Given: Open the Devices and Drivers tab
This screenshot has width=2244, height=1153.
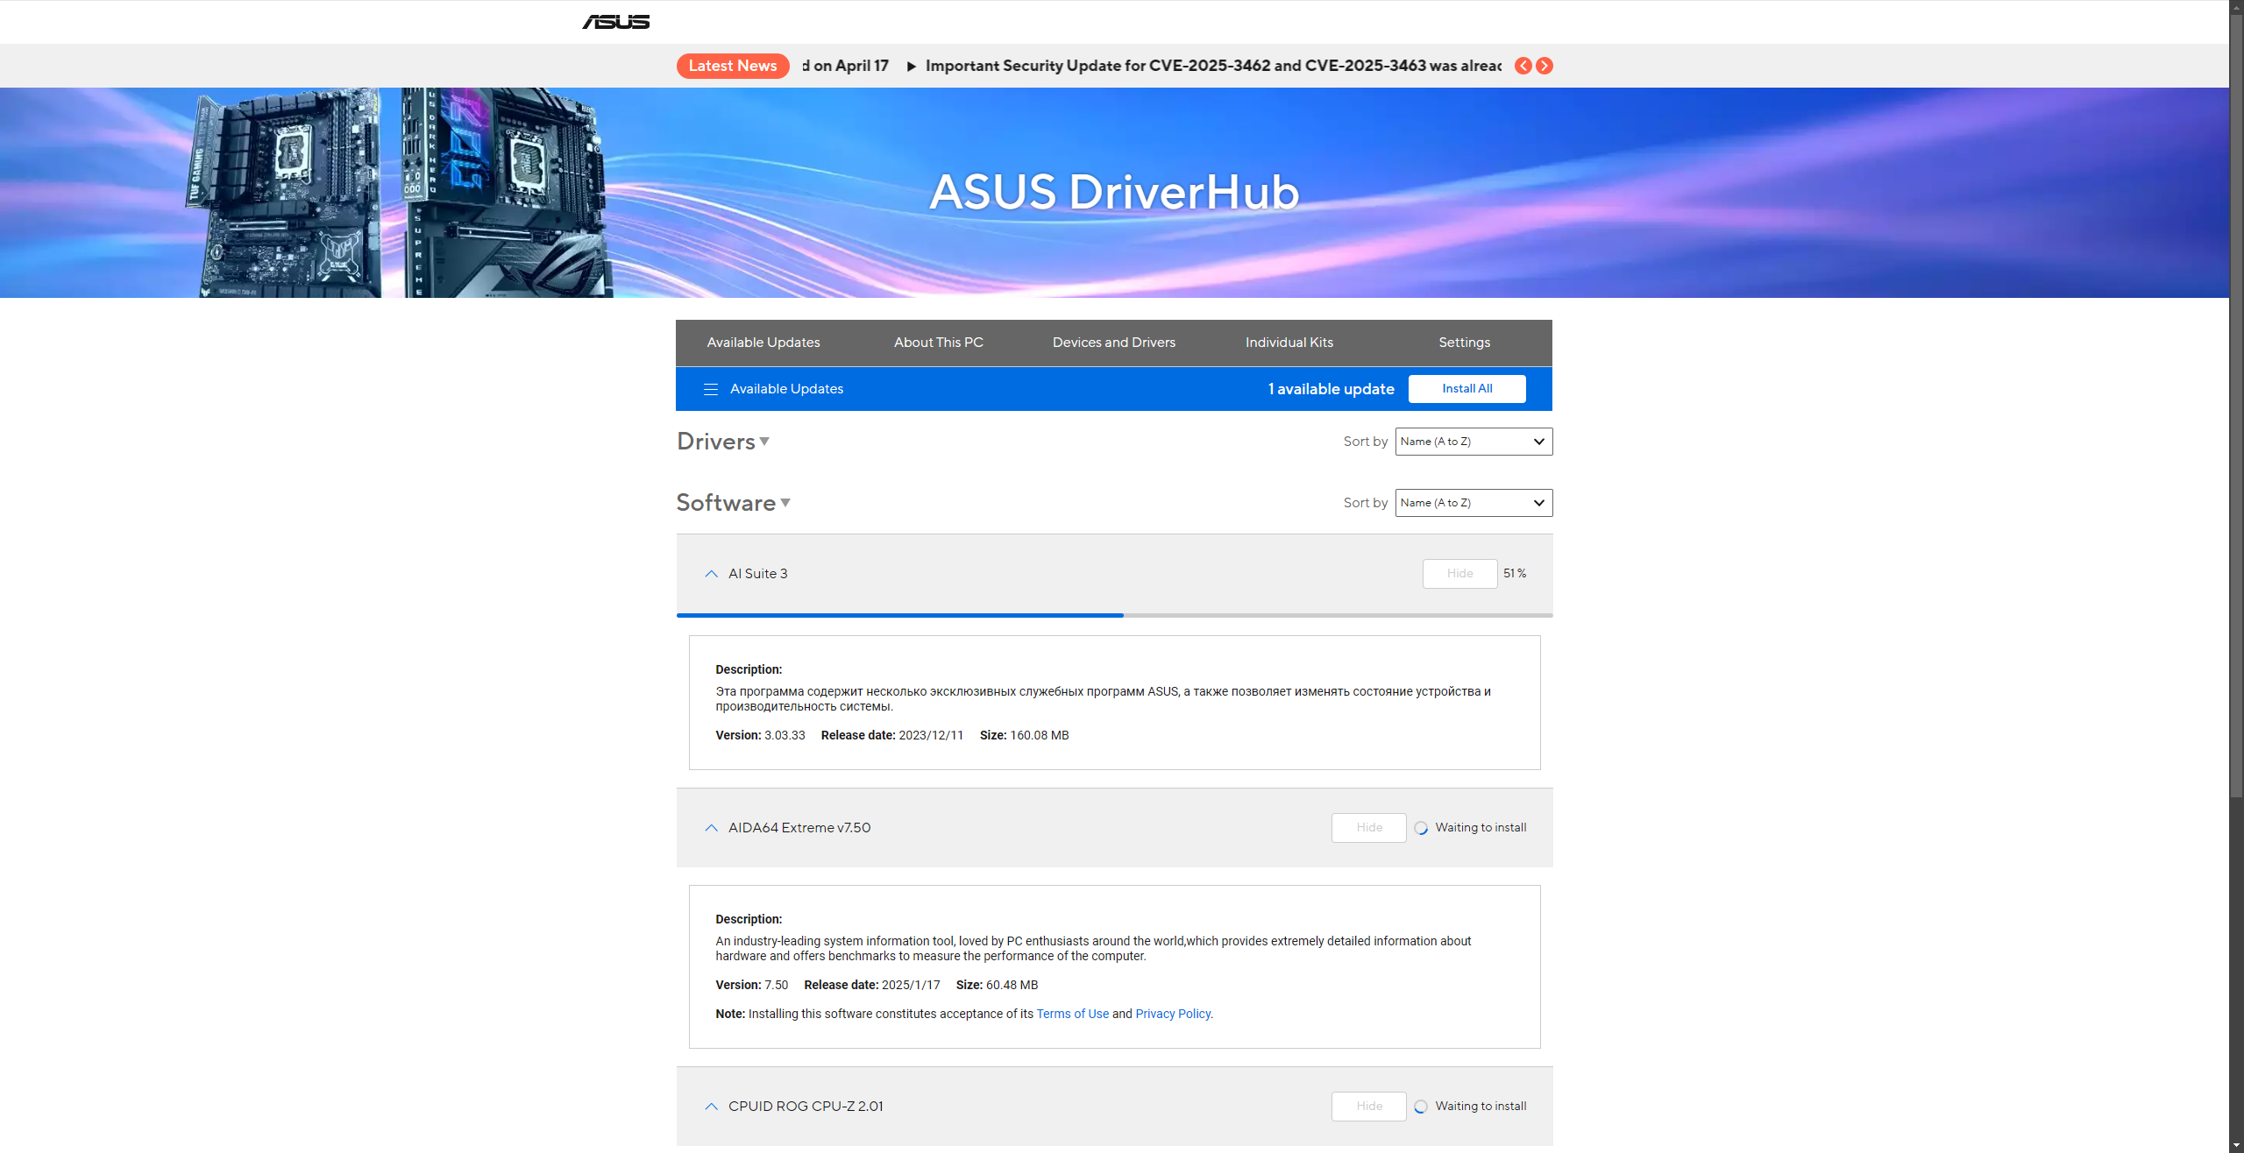Looking at the screenshot, I should pos(1114,343).
